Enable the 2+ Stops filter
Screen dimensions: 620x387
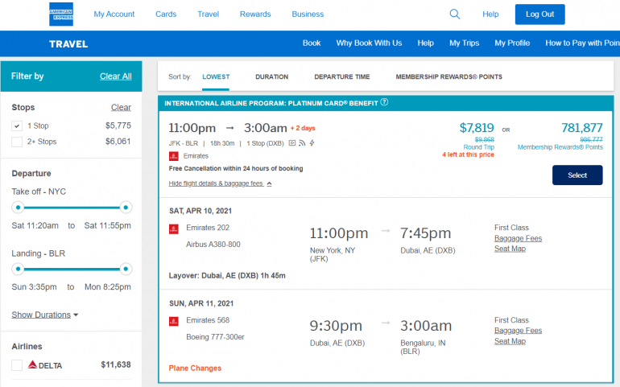17,142
